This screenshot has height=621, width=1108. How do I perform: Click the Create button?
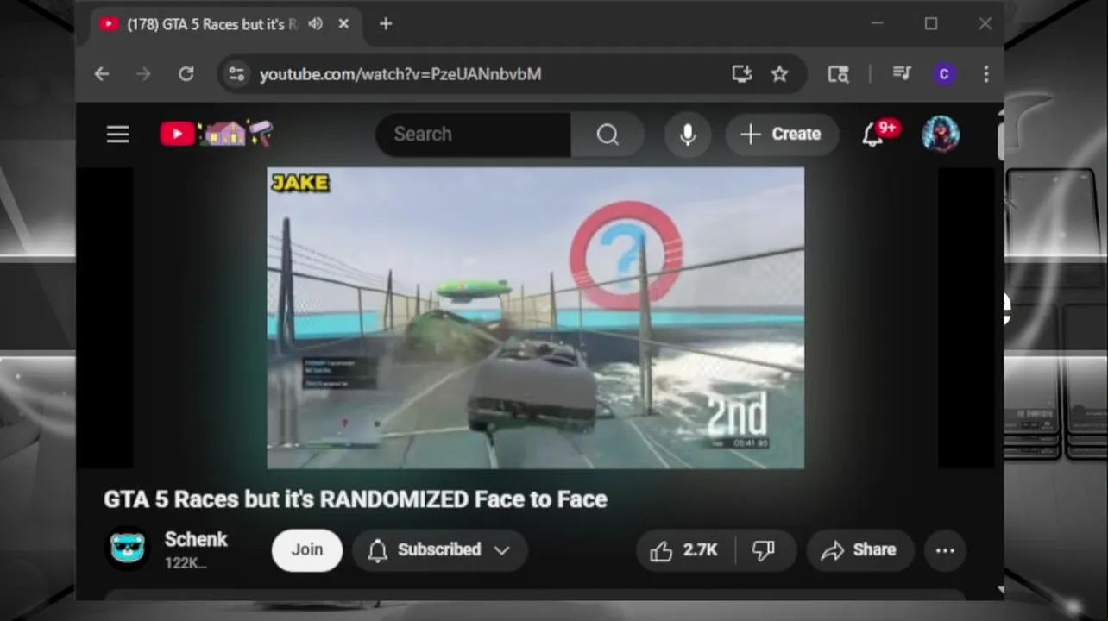tap(782, 135)
